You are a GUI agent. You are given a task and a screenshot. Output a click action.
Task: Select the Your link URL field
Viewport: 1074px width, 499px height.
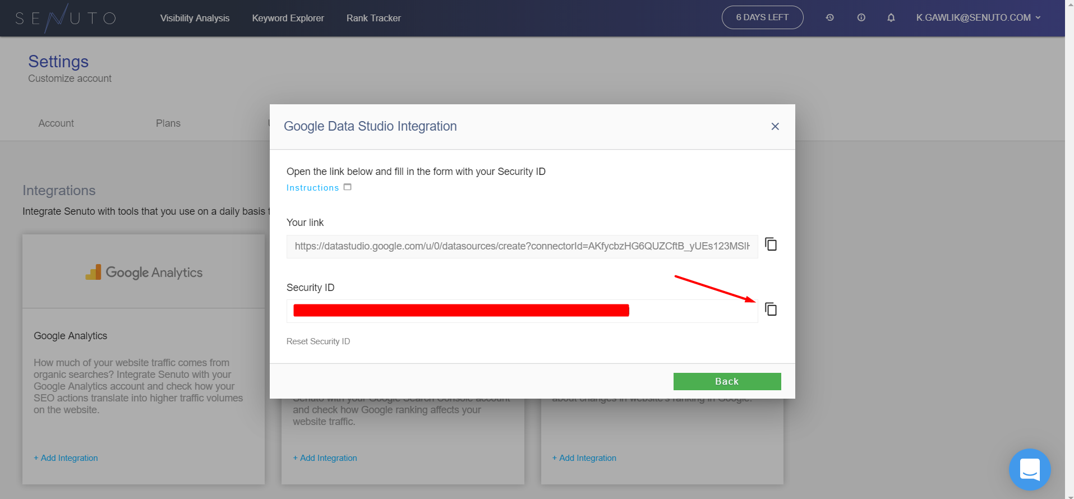[x=522, y=247]
